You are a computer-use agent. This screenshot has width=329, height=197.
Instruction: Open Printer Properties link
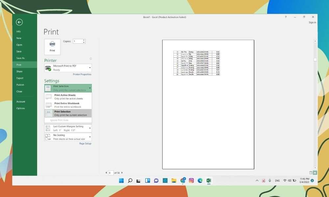pyautogui.click(x=82, y=75)
